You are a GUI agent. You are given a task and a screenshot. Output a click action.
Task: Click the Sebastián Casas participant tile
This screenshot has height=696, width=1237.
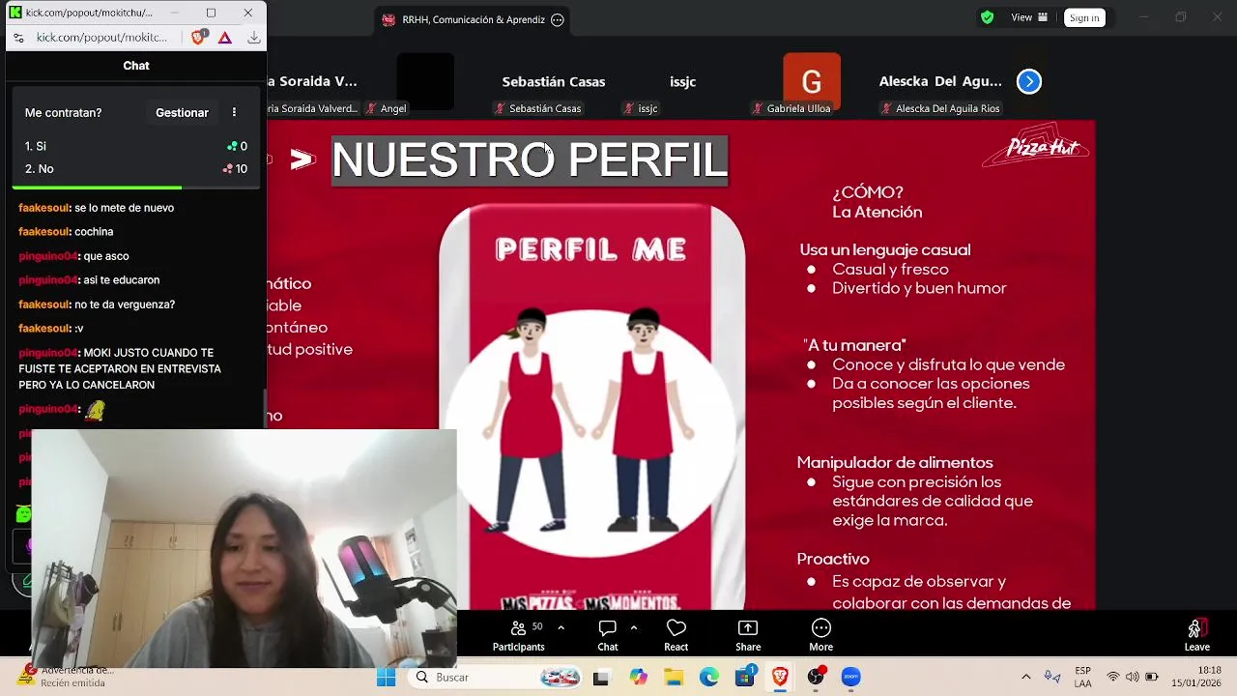click(553, 82)
